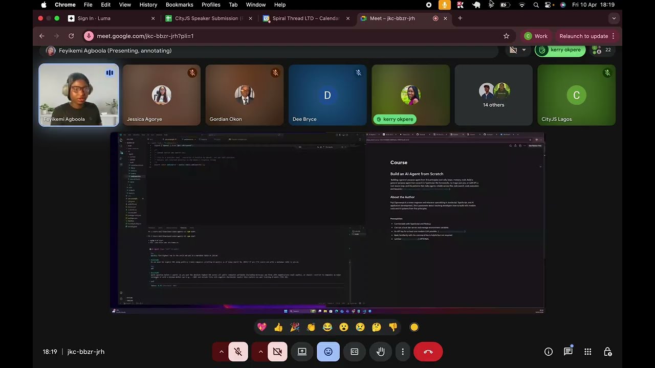Open the Profiles menu
Image resolution: width=655 pixels, height=368 pixels.
(211, 5)
